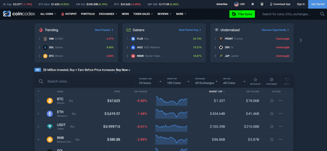The image size is (327, 151).
Task: Toggle the dark/light theme sun icon
Action: click(x=253, y=4)
